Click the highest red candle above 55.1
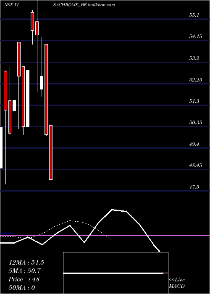The width and height of the screenshot is (210, 294). click(32, 21)
